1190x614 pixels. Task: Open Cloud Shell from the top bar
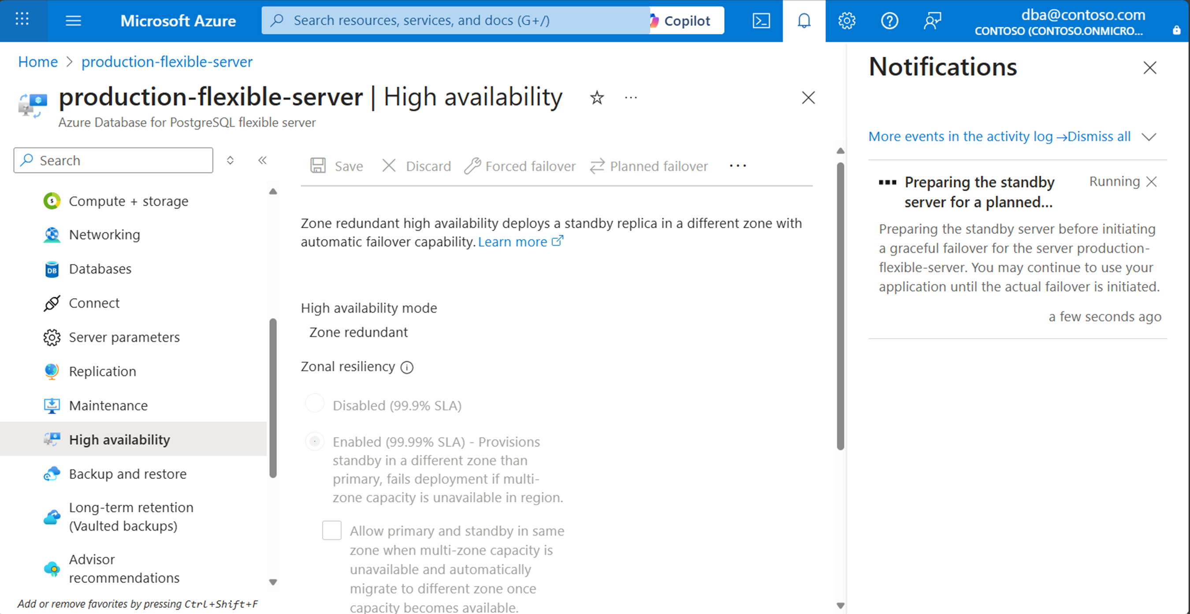click(761, 21)
